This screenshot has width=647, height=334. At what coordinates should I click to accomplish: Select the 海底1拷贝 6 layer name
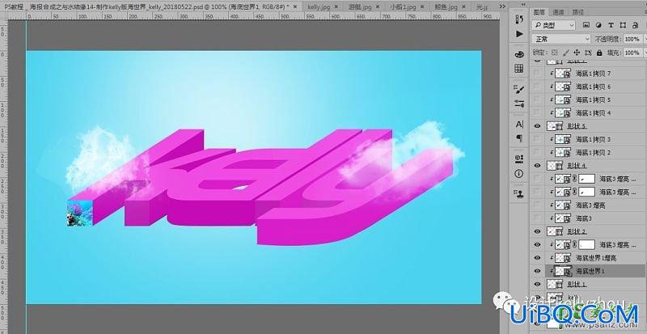click(x=593, y=87)
